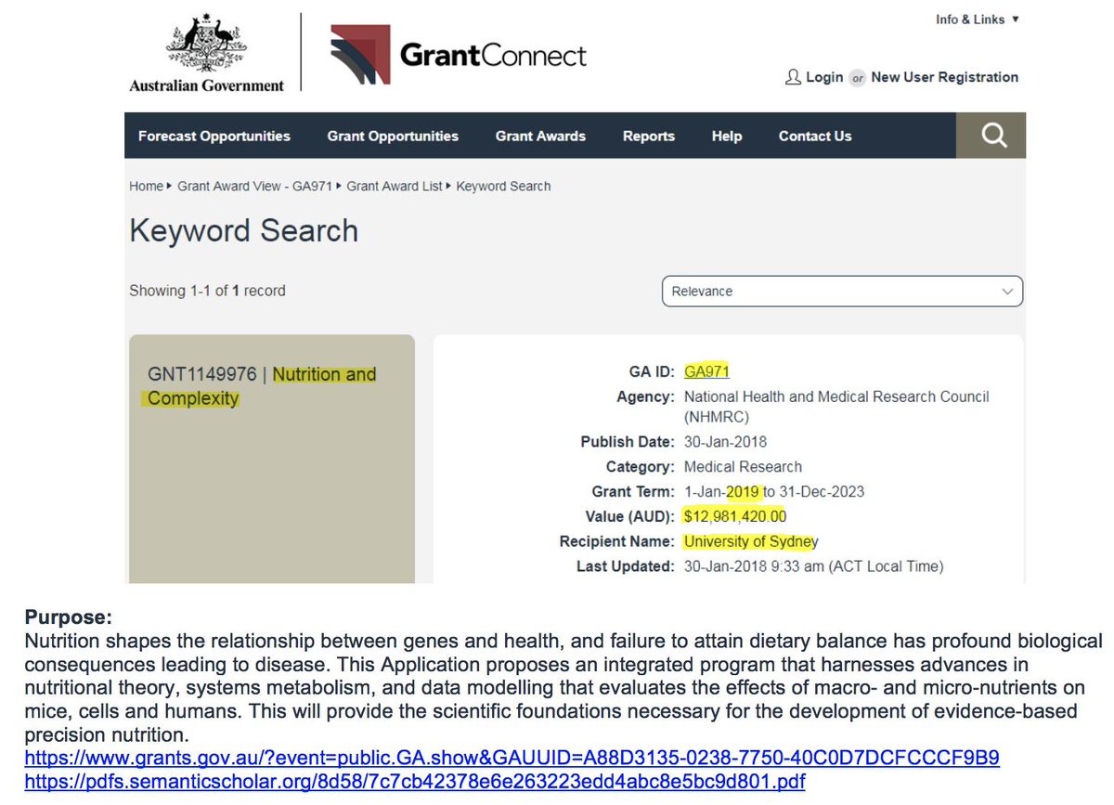The height and width of the screenshot is (805, 1114).
Task: Click the Australian Government crest logo
Action: [207, 54]
